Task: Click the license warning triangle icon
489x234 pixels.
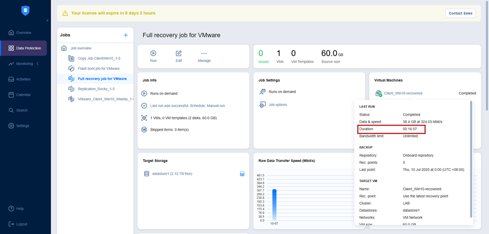Action: pyautogui.click(x=65, y=13)
